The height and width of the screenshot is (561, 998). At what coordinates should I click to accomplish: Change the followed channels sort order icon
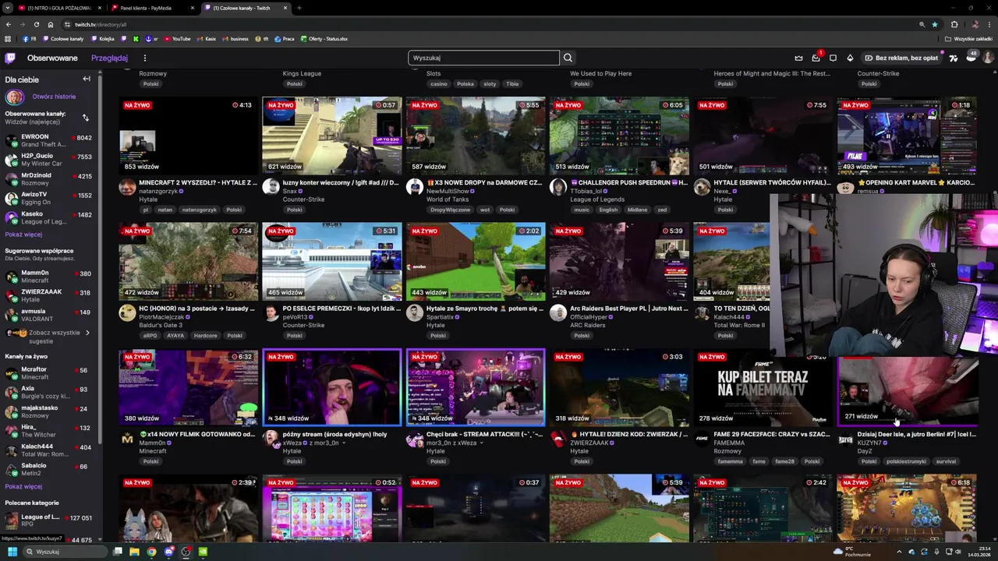(85, 118)
